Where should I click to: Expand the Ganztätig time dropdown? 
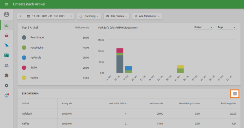[x=89, y=16]
